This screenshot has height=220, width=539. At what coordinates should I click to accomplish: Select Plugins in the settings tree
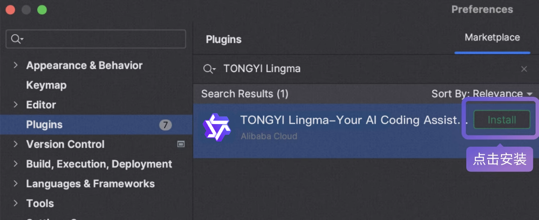44,125
